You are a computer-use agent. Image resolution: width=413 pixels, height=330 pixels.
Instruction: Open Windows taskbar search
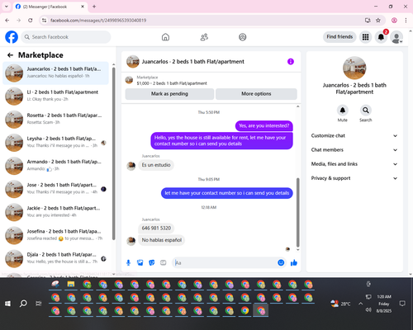coord(23,304)
